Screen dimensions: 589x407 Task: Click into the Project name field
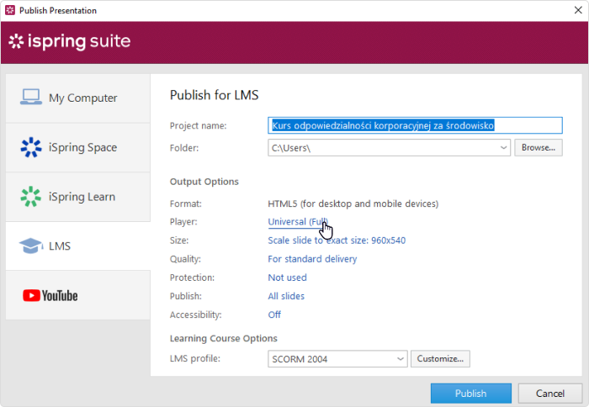tap(415, 125)
